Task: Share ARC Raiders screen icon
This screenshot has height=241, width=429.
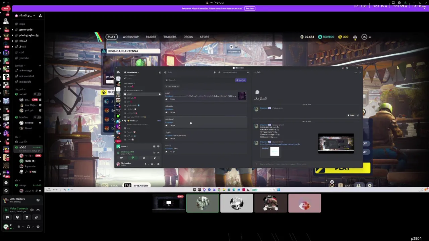Action: tap(38, 200)
